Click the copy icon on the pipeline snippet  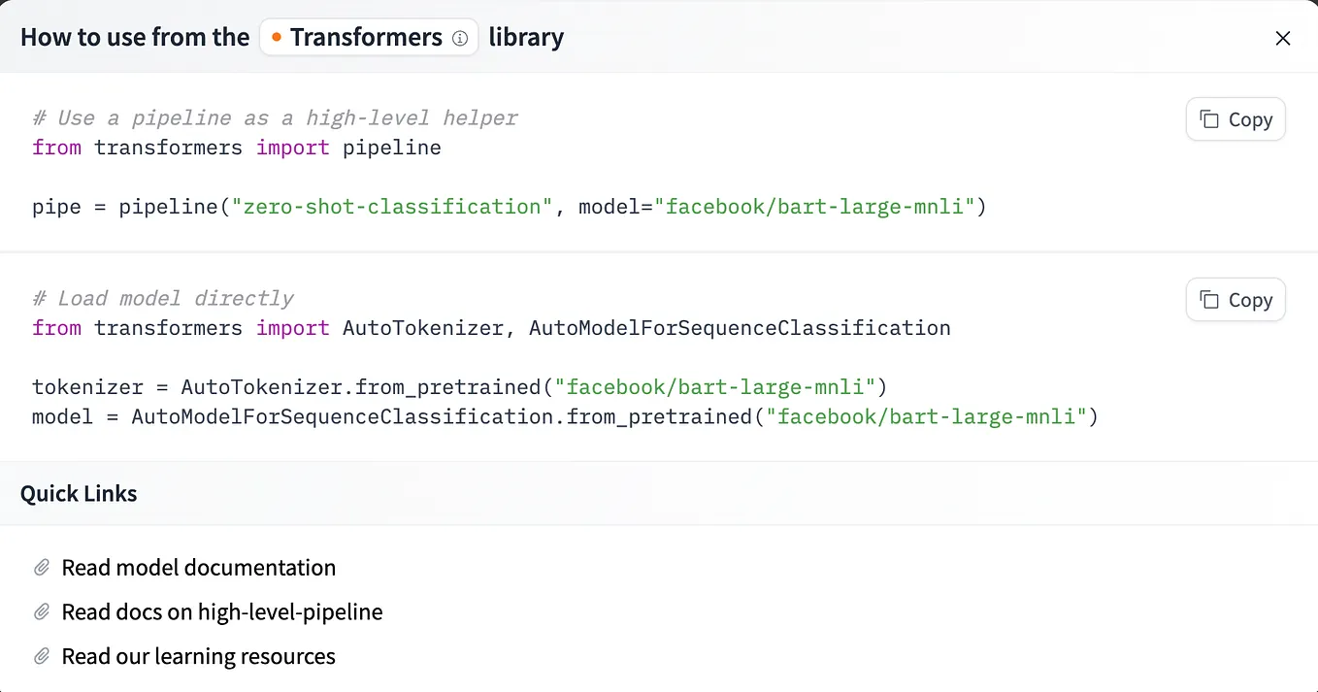1207,118
